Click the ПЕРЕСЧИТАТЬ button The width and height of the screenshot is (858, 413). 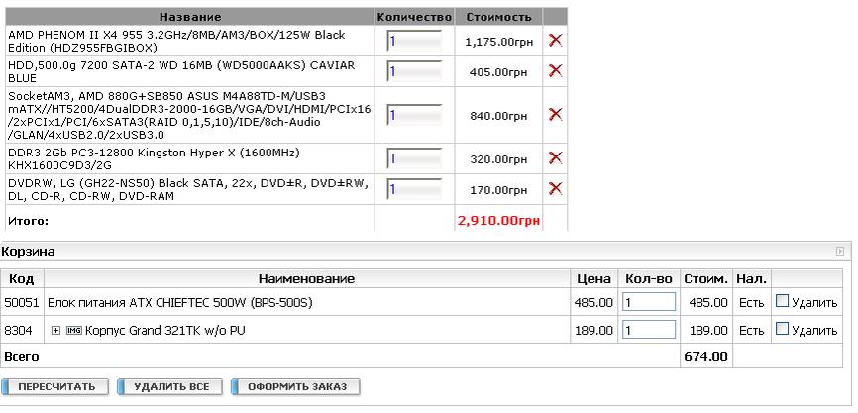pos(55,386)
